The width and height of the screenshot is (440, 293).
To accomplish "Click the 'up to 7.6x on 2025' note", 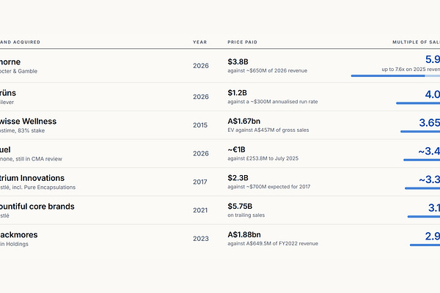I will 411,70.
